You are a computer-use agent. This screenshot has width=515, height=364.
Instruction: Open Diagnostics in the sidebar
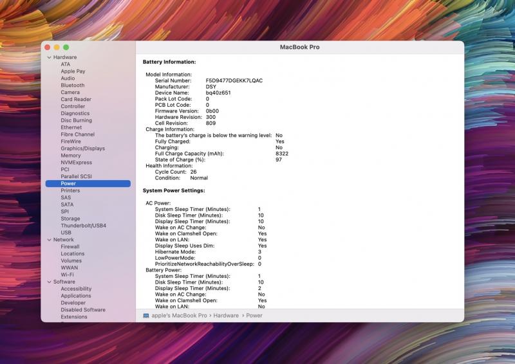(75, 113)
